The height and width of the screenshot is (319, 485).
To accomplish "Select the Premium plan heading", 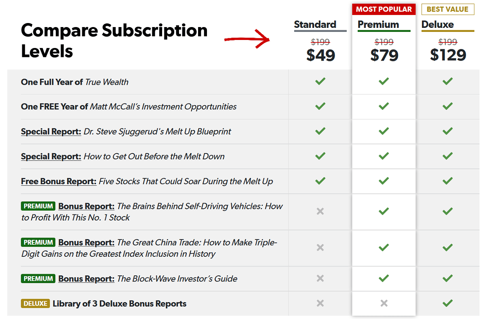I will coord(378,24).
